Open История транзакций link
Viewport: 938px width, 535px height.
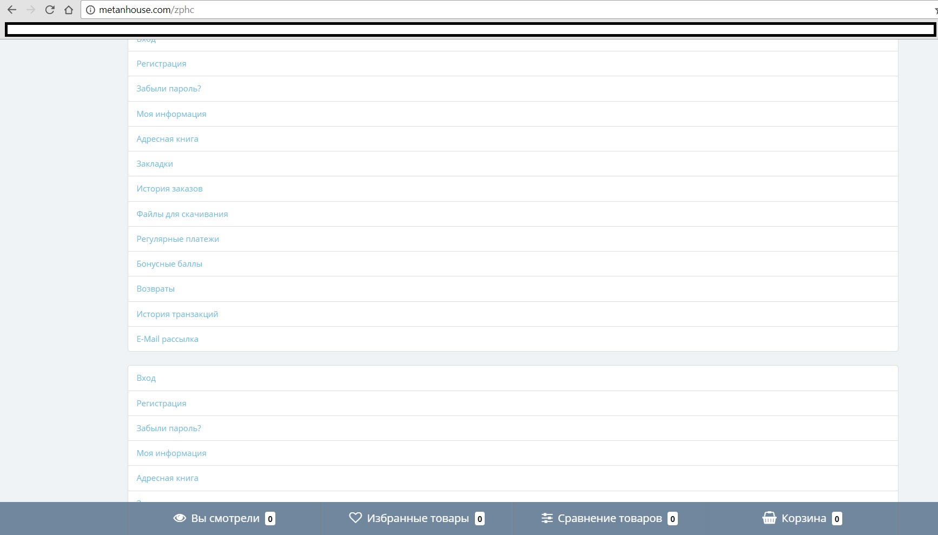click(x=177, y=314)
